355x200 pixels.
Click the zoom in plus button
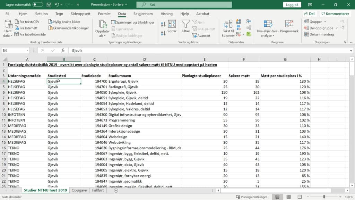tap(340, 197)
